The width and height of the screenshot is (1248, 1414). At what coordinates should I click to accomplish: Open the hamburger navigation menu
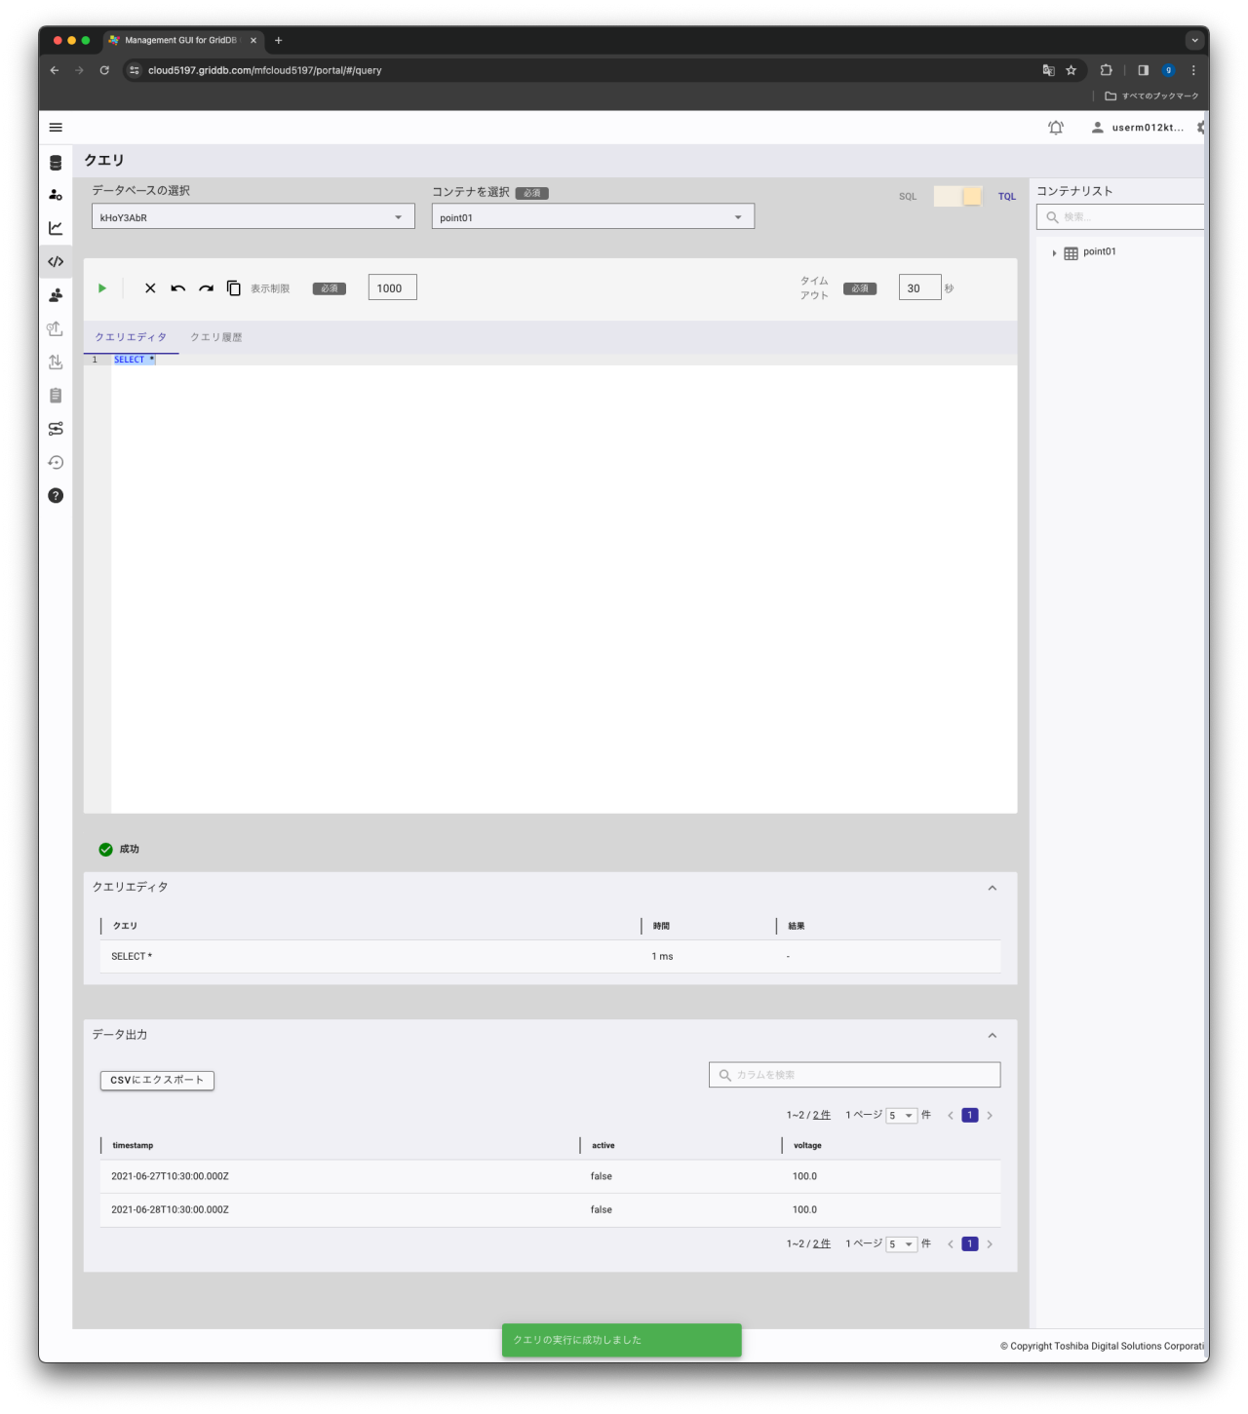[56, 128]
